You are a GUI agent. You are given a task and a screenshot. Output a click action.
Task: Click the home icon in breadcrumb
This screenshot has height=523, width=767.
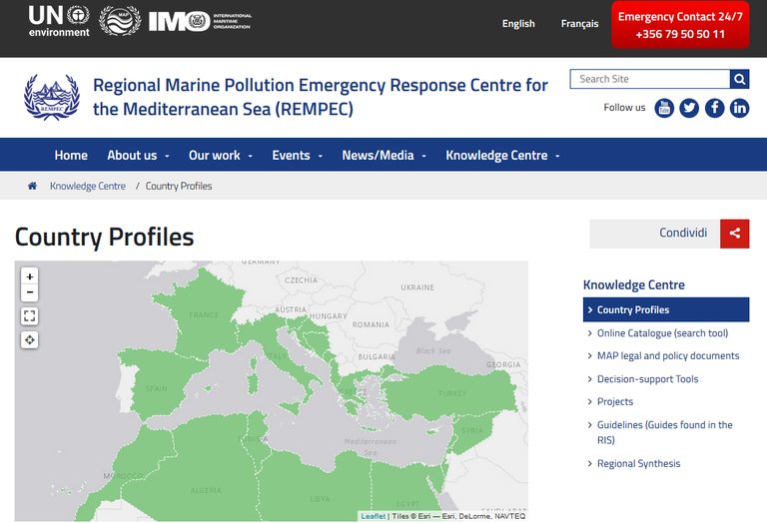click(32, 186)
